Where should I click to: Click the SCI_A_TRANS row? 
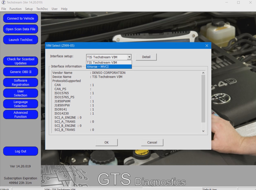click(x=74, y=122)
